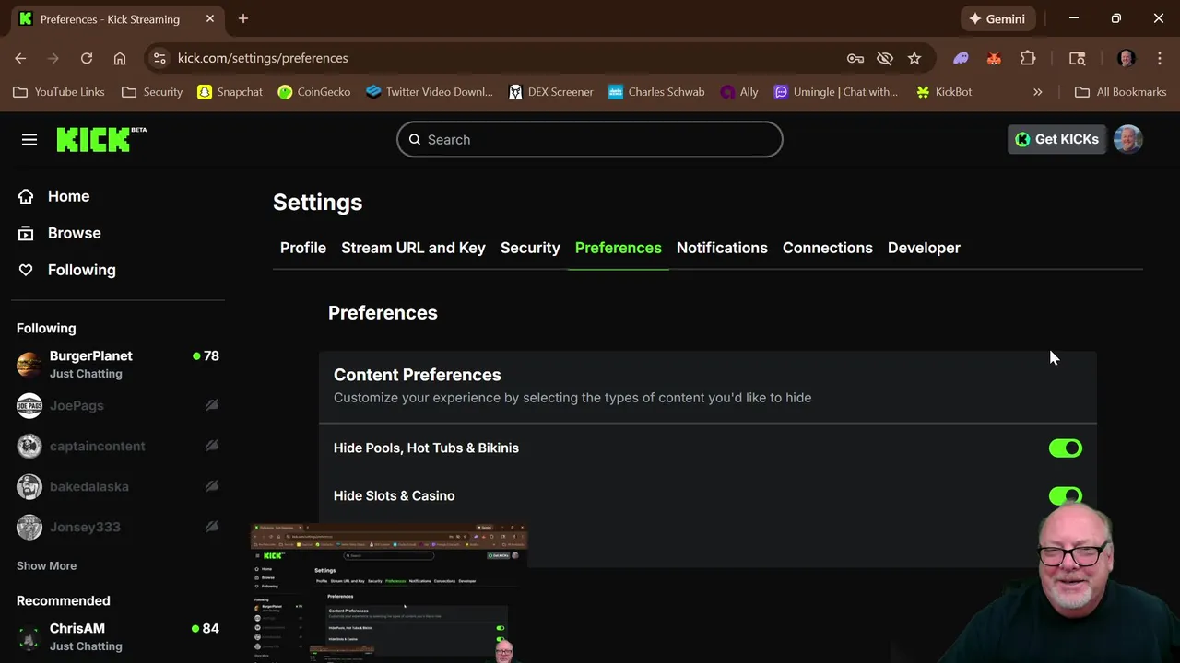Open the hamburger sidebar menu

coord(29,140)
